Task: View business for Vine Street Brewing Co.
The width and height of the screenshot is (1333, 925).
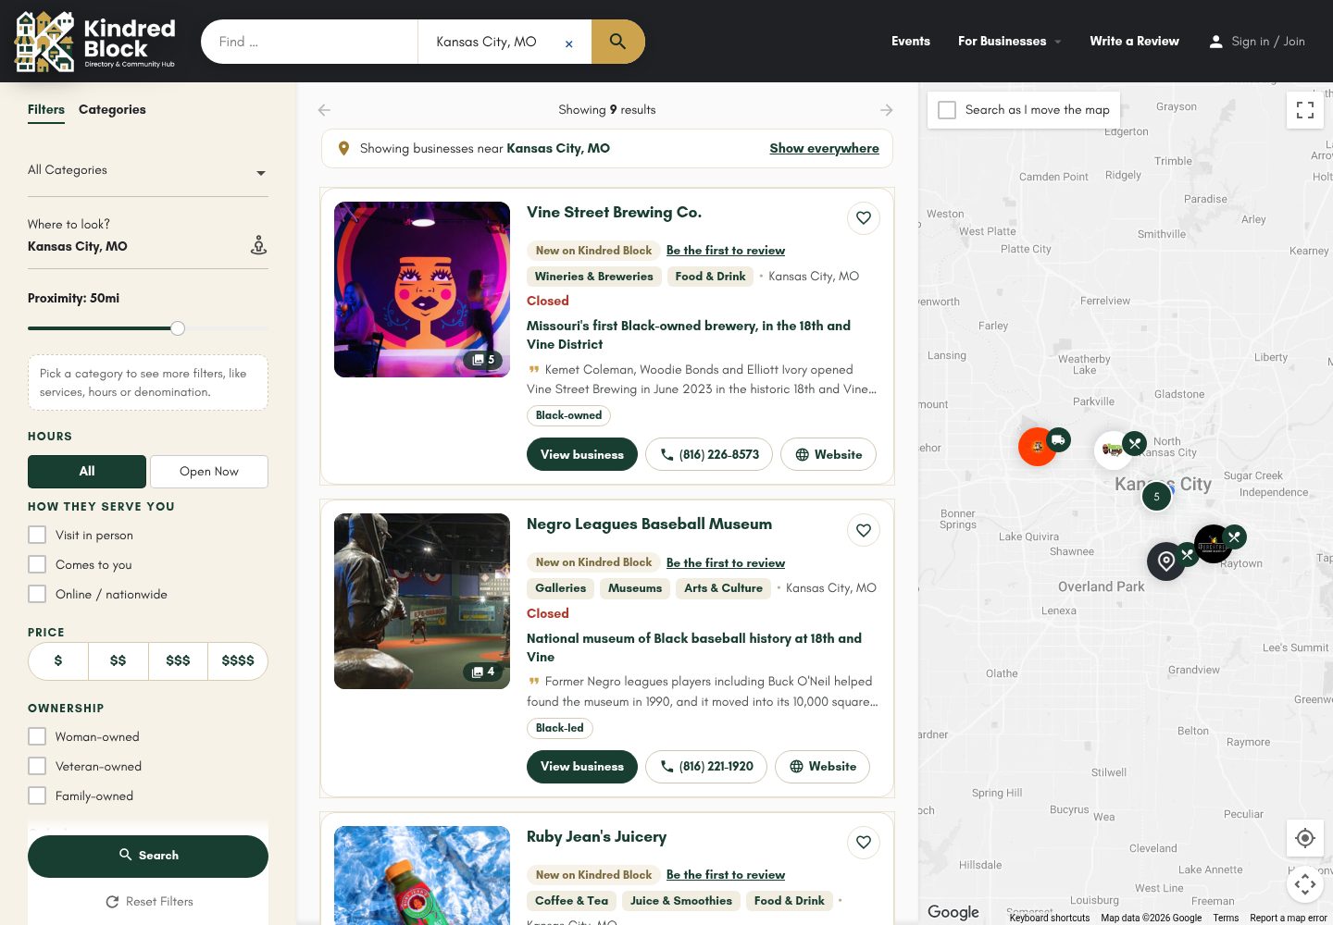Action: point(582,454)
